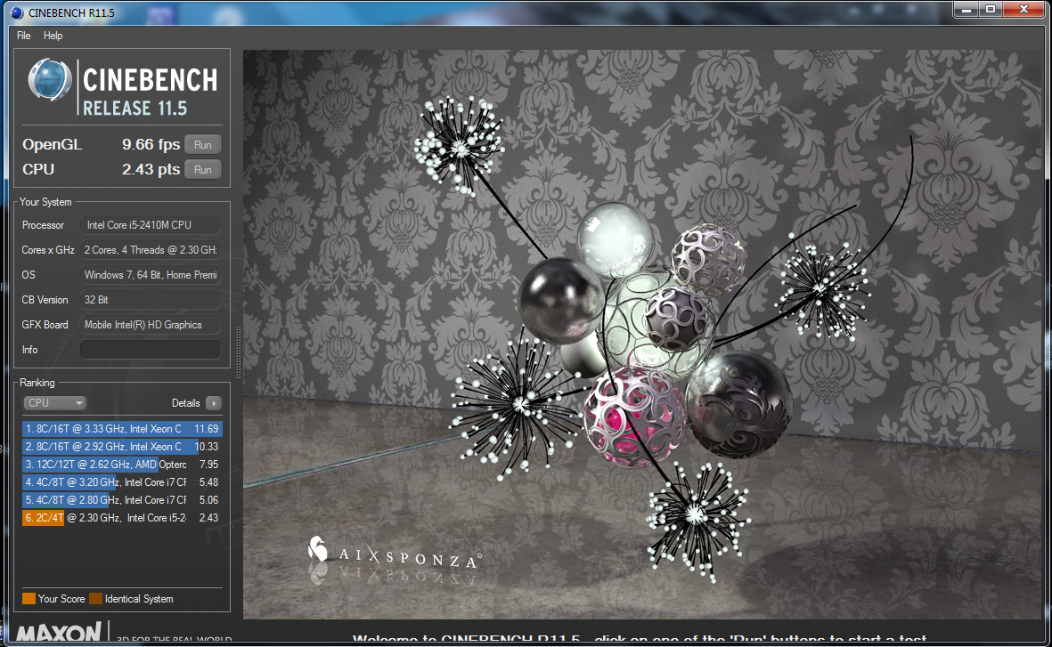Click the CPU 2.43 pts score

tap(151, 170)
